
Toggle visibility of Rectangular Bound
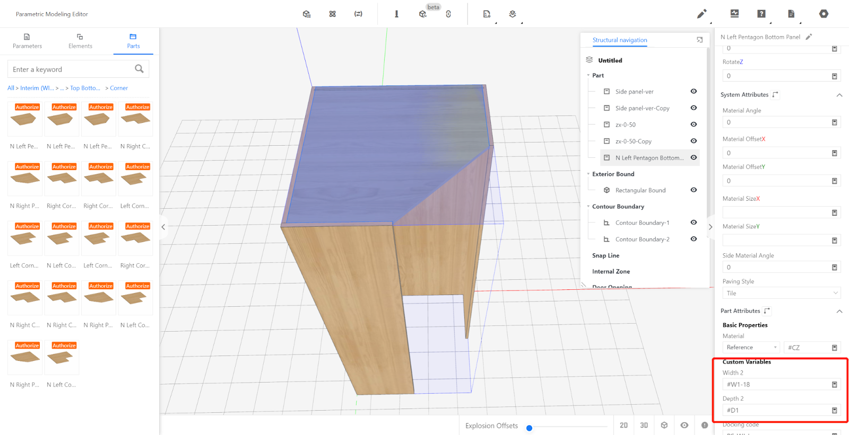pyautogui.click(x=694, y=190)
